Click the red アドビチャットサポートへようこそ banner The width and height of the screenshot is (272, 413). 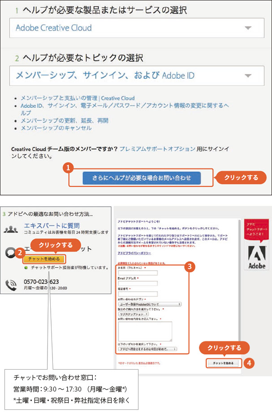coord(256,230)
